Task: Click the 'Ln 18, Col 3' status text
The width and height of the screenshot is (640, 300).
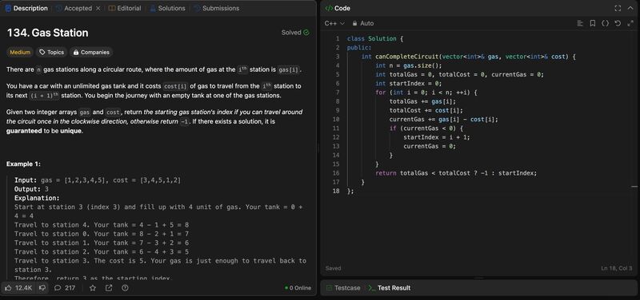Action: pyautogui.click(x=617, y=268)
